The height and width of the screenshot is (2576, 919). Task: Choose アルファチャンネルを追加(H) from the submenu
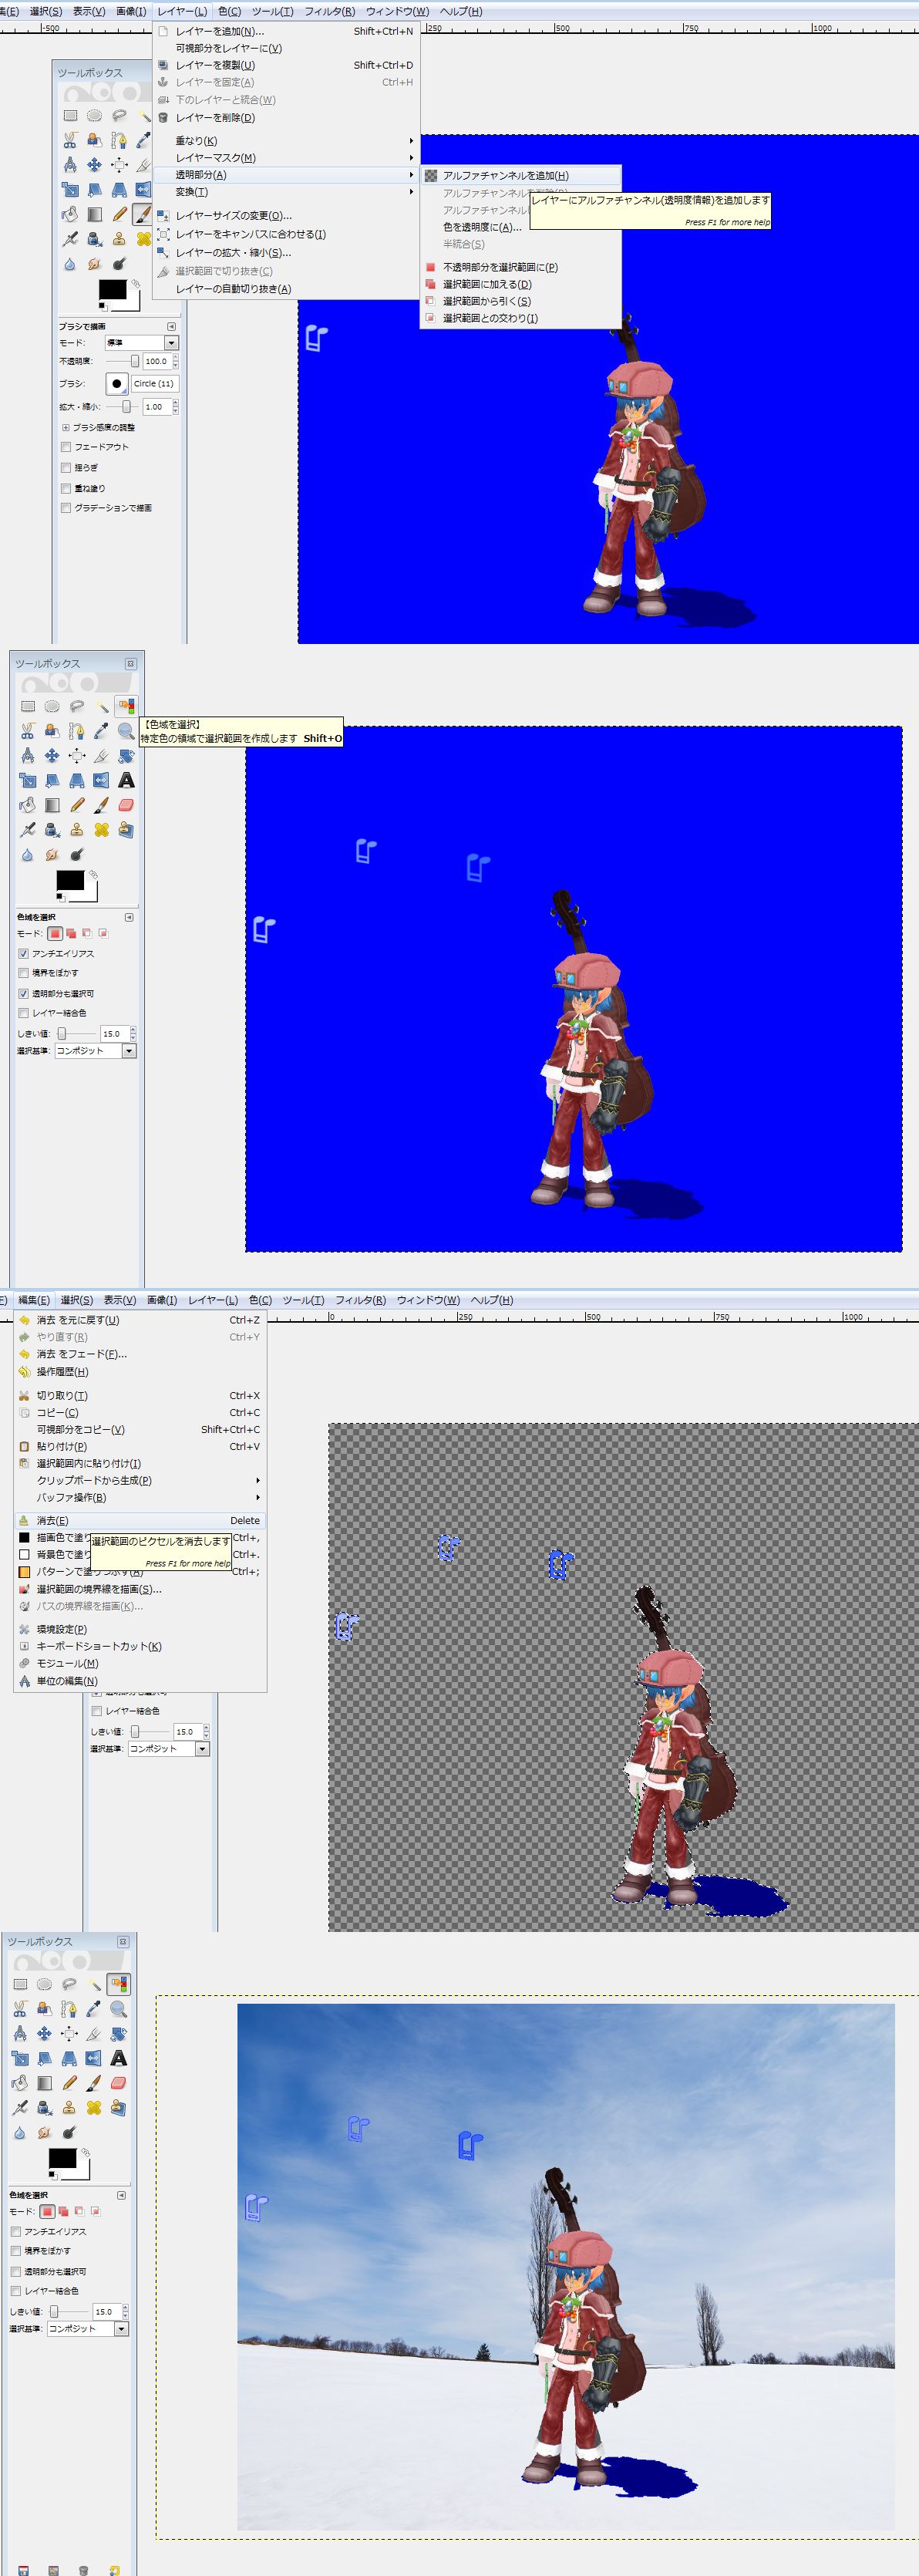click(521, 175)
